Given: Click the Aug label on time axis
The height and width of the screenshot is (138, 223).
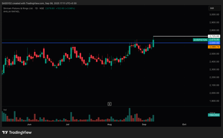Looking at the screenshot, I should [x=110, y=124].
